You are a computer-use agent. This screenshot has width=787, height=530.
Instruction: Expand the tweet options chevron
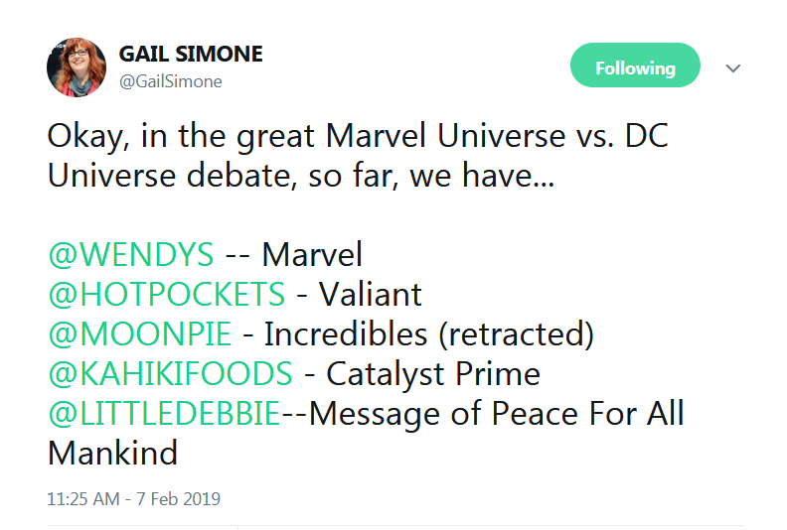732,67
